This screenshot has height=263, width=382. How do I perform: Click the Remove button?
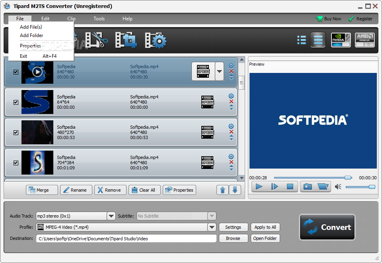pos(110,190)
